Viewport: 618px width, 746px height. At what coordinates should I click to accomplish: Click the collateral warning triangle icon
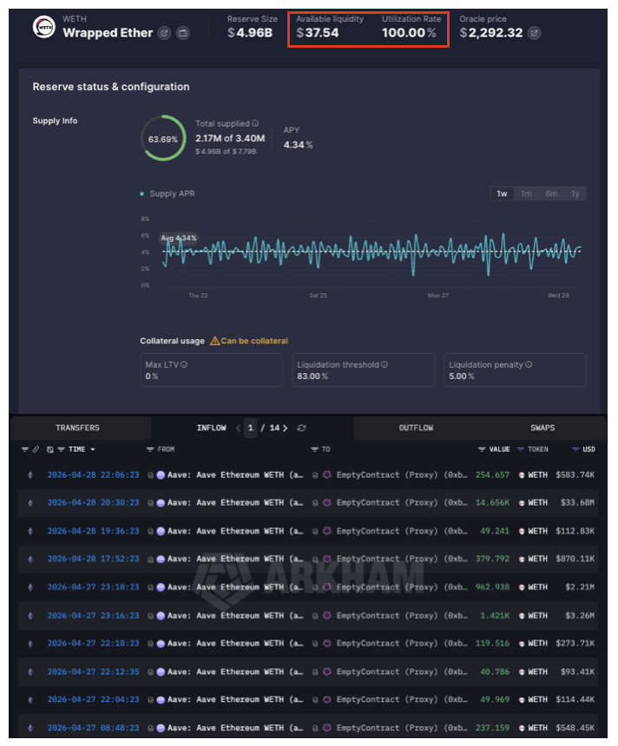[214, 341]
